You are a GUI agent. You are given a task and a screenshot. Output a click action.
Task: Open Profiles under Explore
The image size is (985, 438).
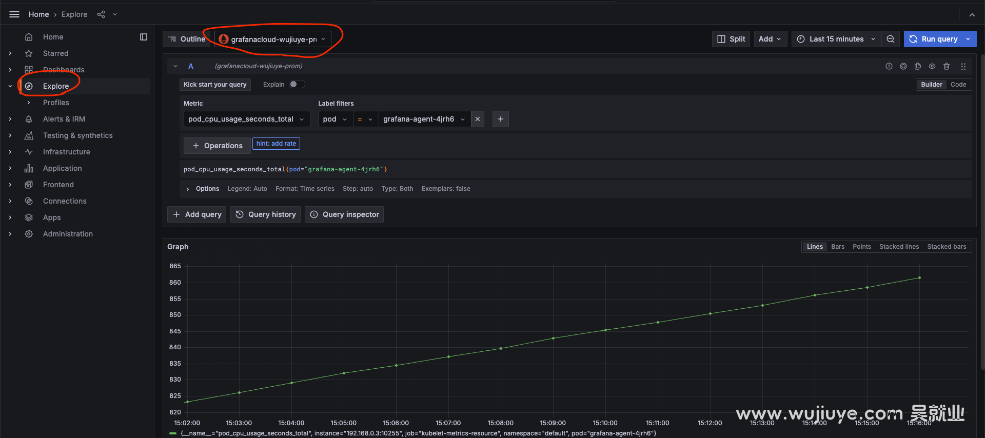coord(56,103)
